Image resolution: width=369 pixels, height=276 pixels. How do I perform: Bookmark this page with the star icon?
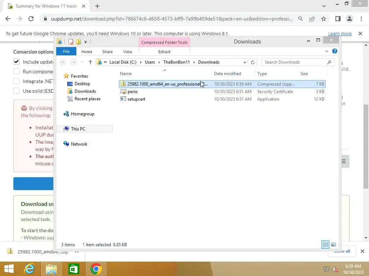[x=324, y=19]
